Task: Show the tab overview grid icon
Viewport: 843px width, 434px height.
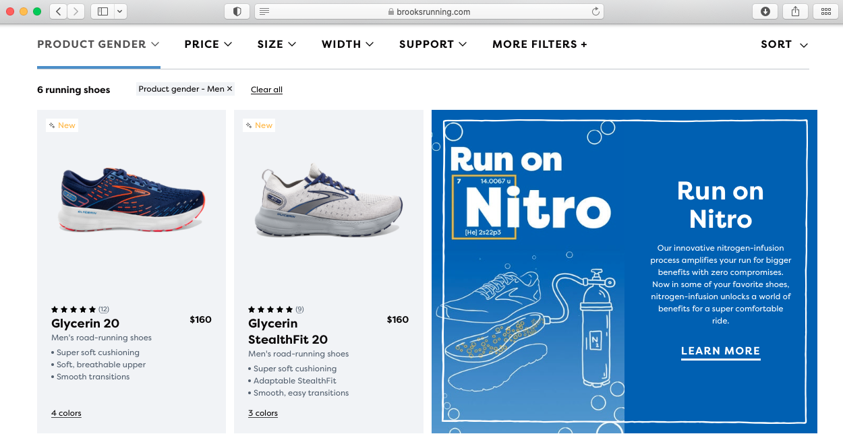Action: click(x=825, y=11)
